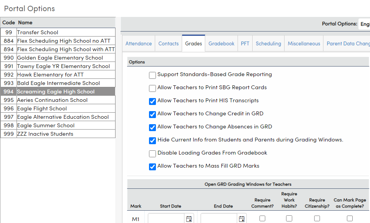Open the Portal Options language dropdown
Viewport: 370px width, 223px height.
click(365, 23)
